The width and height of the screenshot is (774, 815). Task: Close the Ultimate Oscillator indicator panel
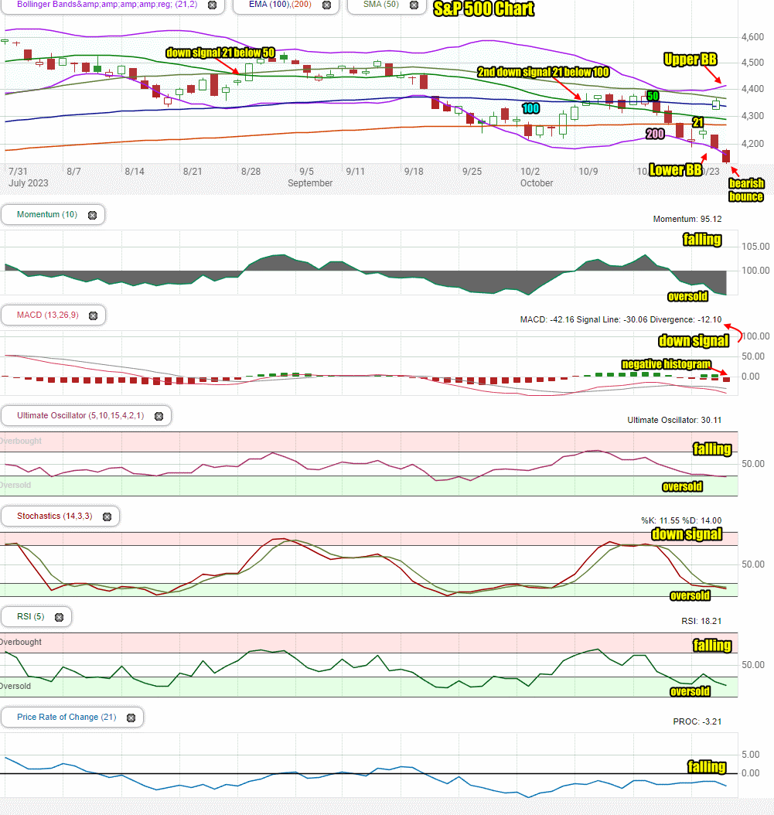[x=159, y=416]
